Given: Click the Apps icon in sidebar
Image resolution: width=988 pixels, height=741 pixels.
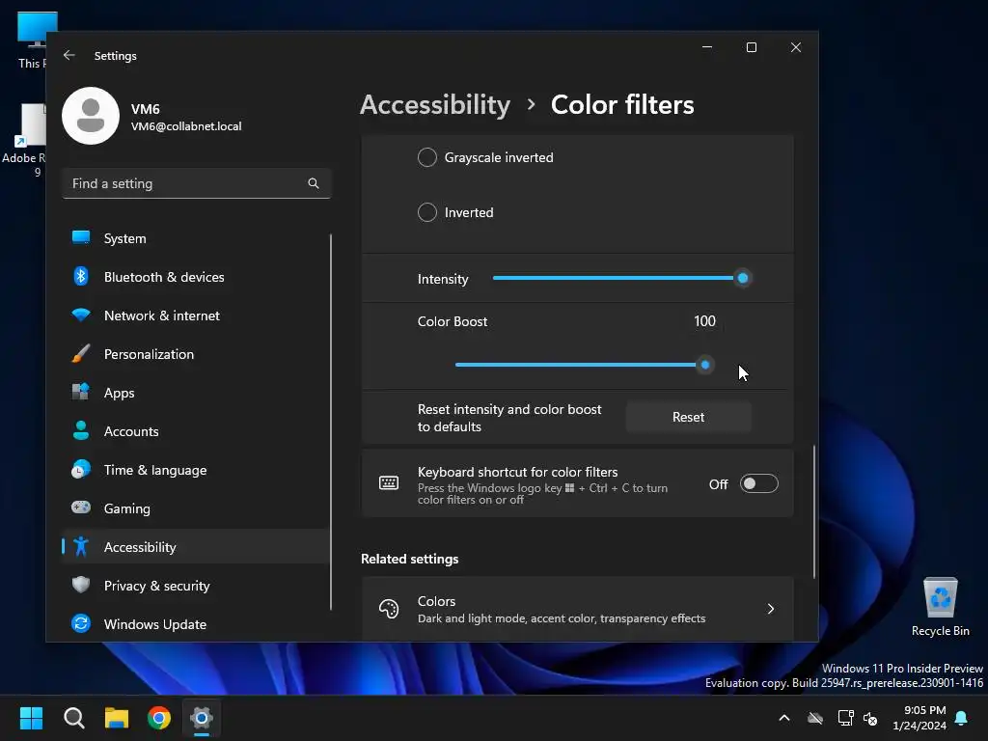Looking at the screenshot, I should click(81, 392).
